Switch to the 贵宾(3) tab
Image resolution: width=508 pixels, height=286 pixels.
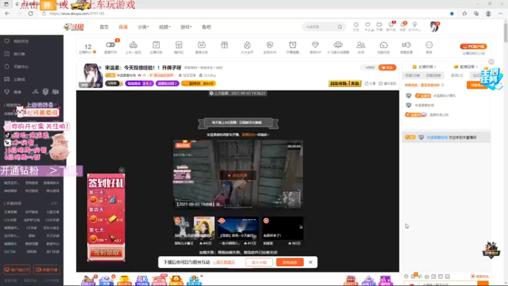tap(457, 75)
